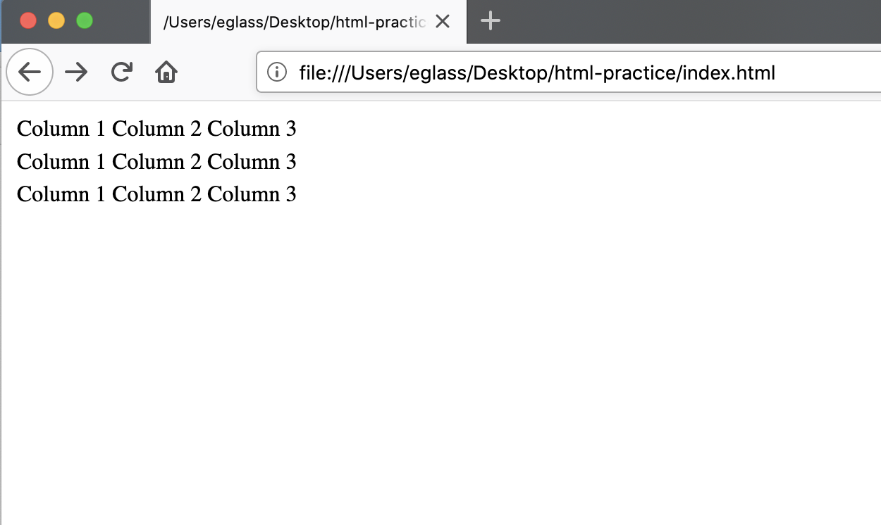
Task: Click Column 2 in the second row
Action: (x=156, y=162)
